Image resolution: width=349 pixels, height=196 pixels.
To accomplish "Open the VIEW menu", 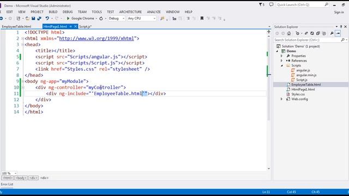I will (22, 12).
